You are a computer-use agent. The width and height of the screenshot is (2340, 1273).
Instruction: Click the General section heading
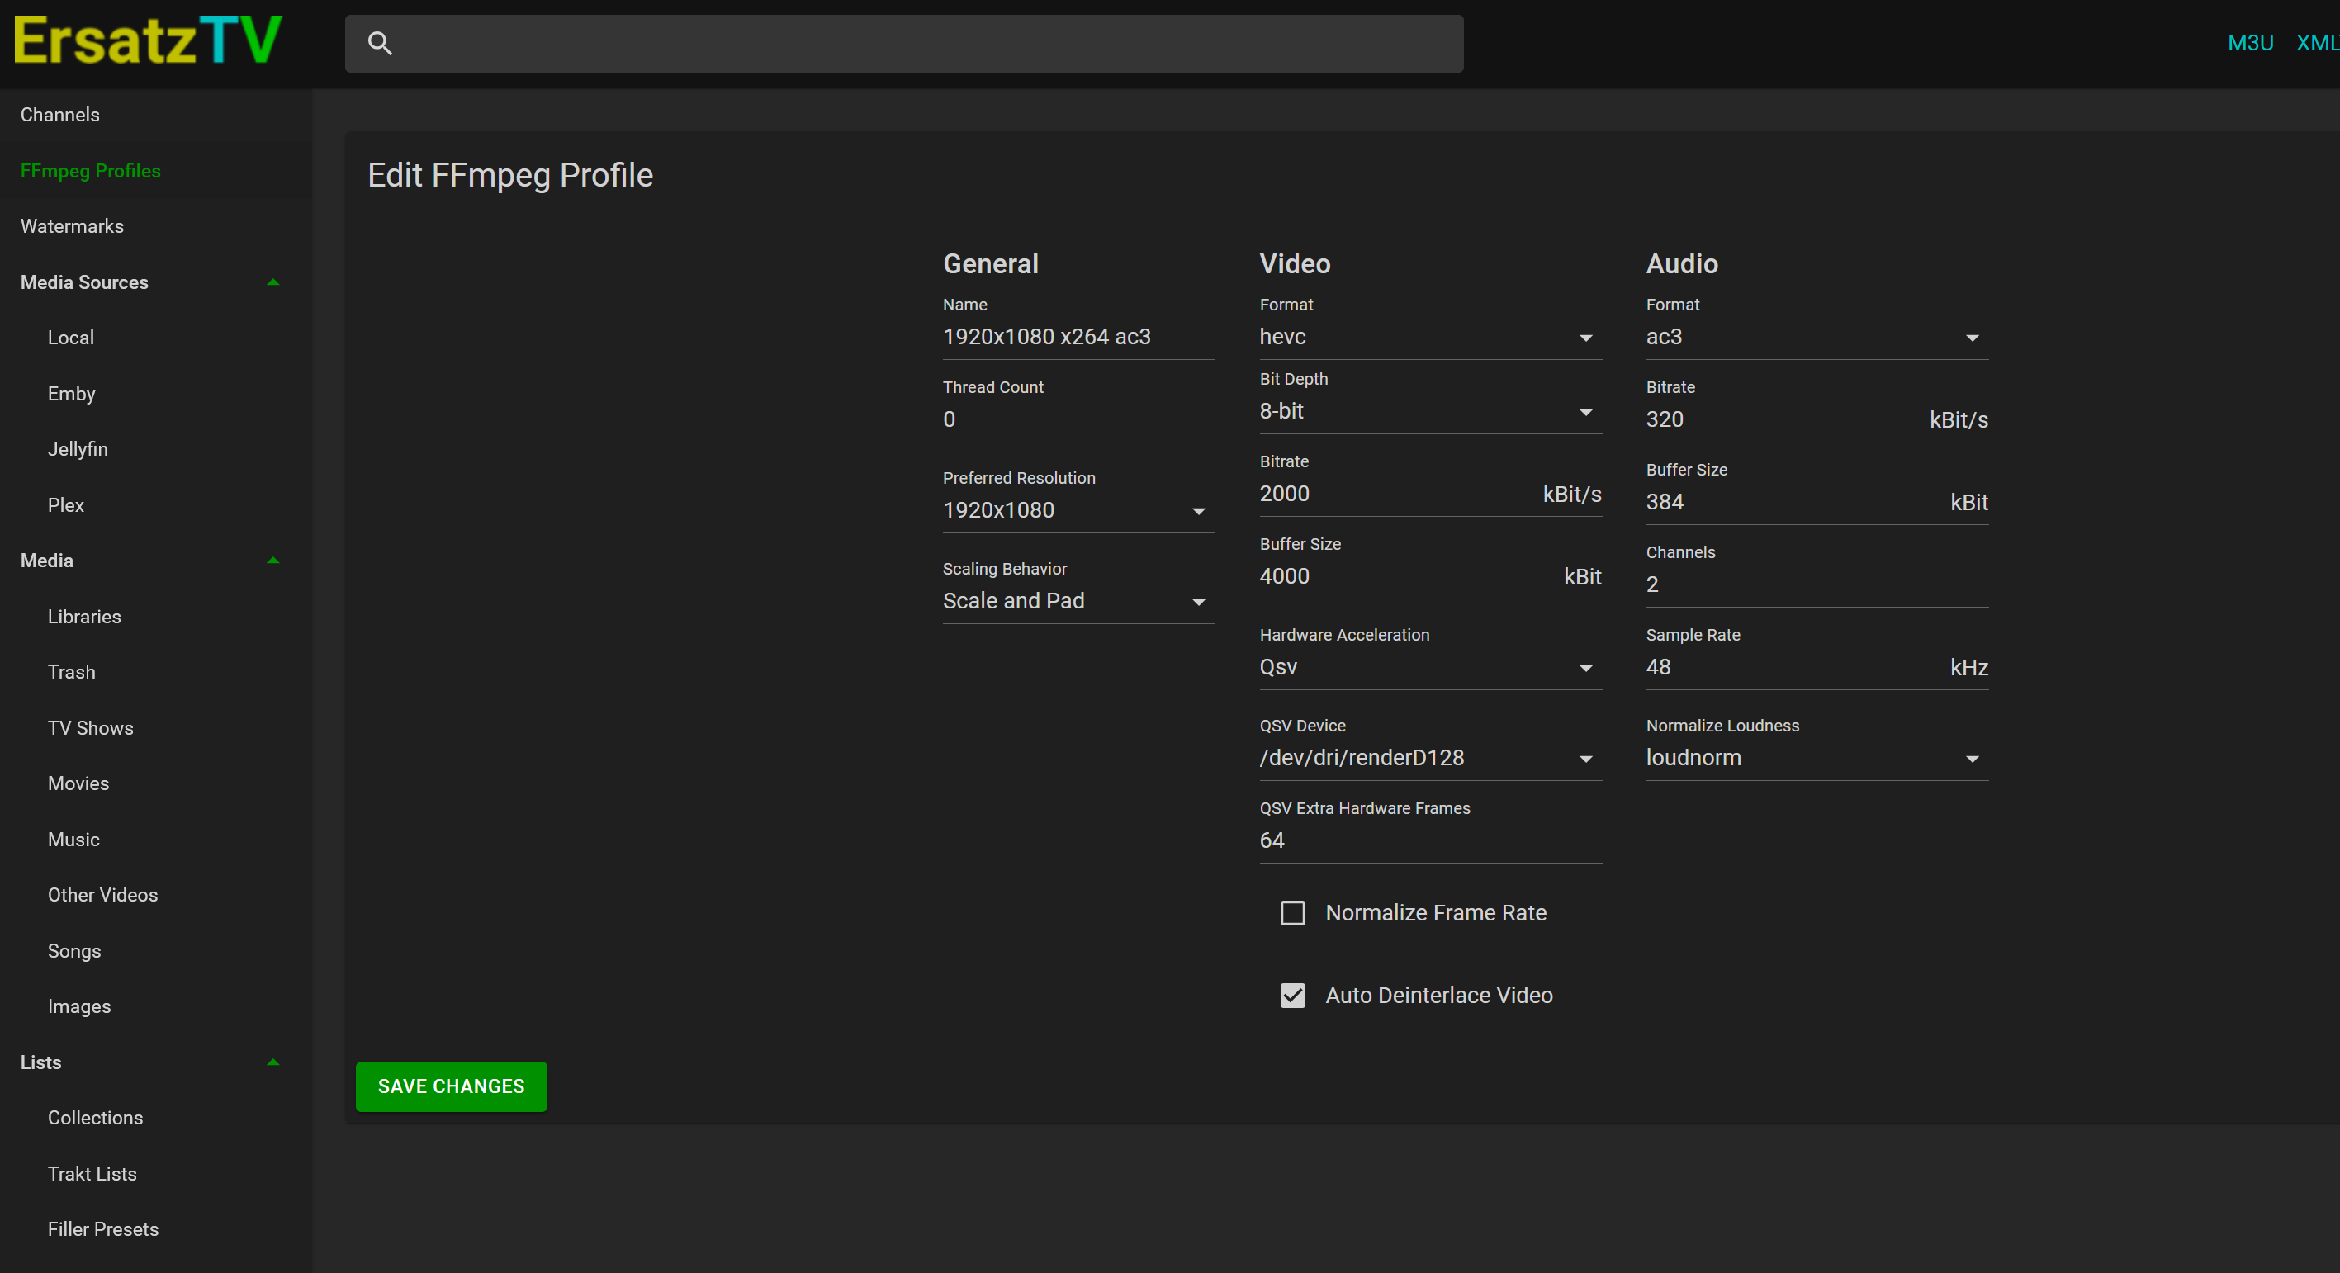click(x=990, y=263)
